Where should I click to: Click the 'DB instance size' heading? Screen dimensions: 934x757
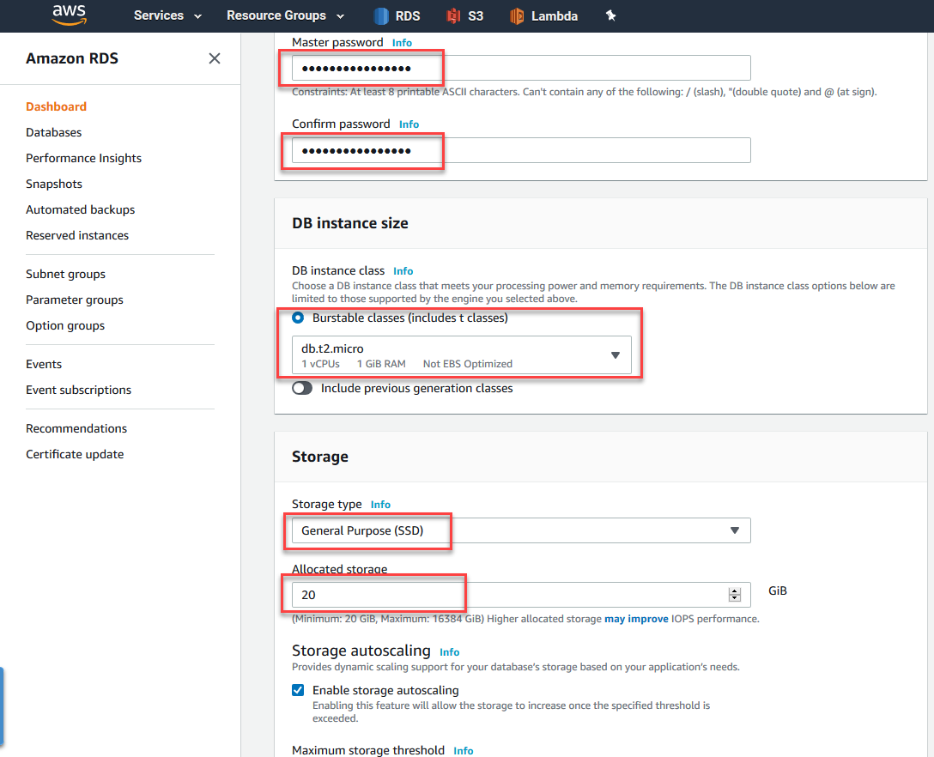(x=350, y=223)
